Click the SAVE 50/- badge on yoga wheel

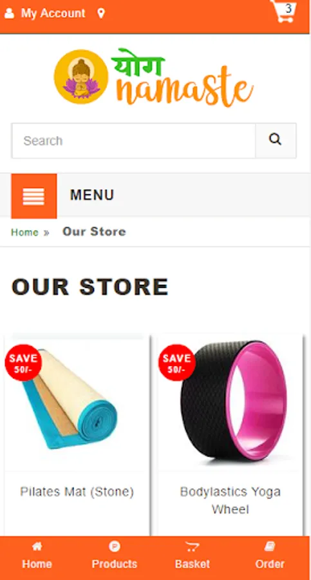coord(177,362)
